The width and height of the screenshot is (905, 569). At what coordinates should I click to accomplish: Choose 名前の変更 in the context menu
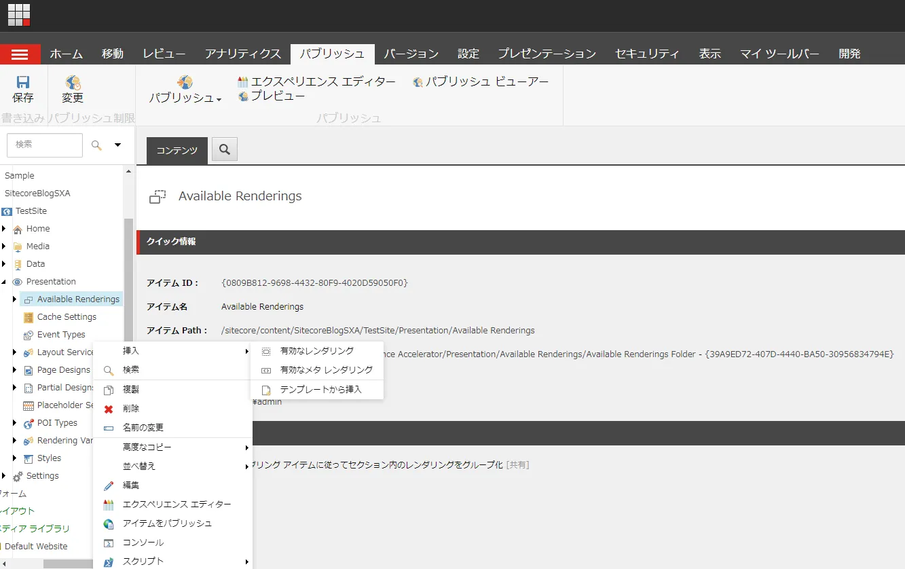(172, 428)
